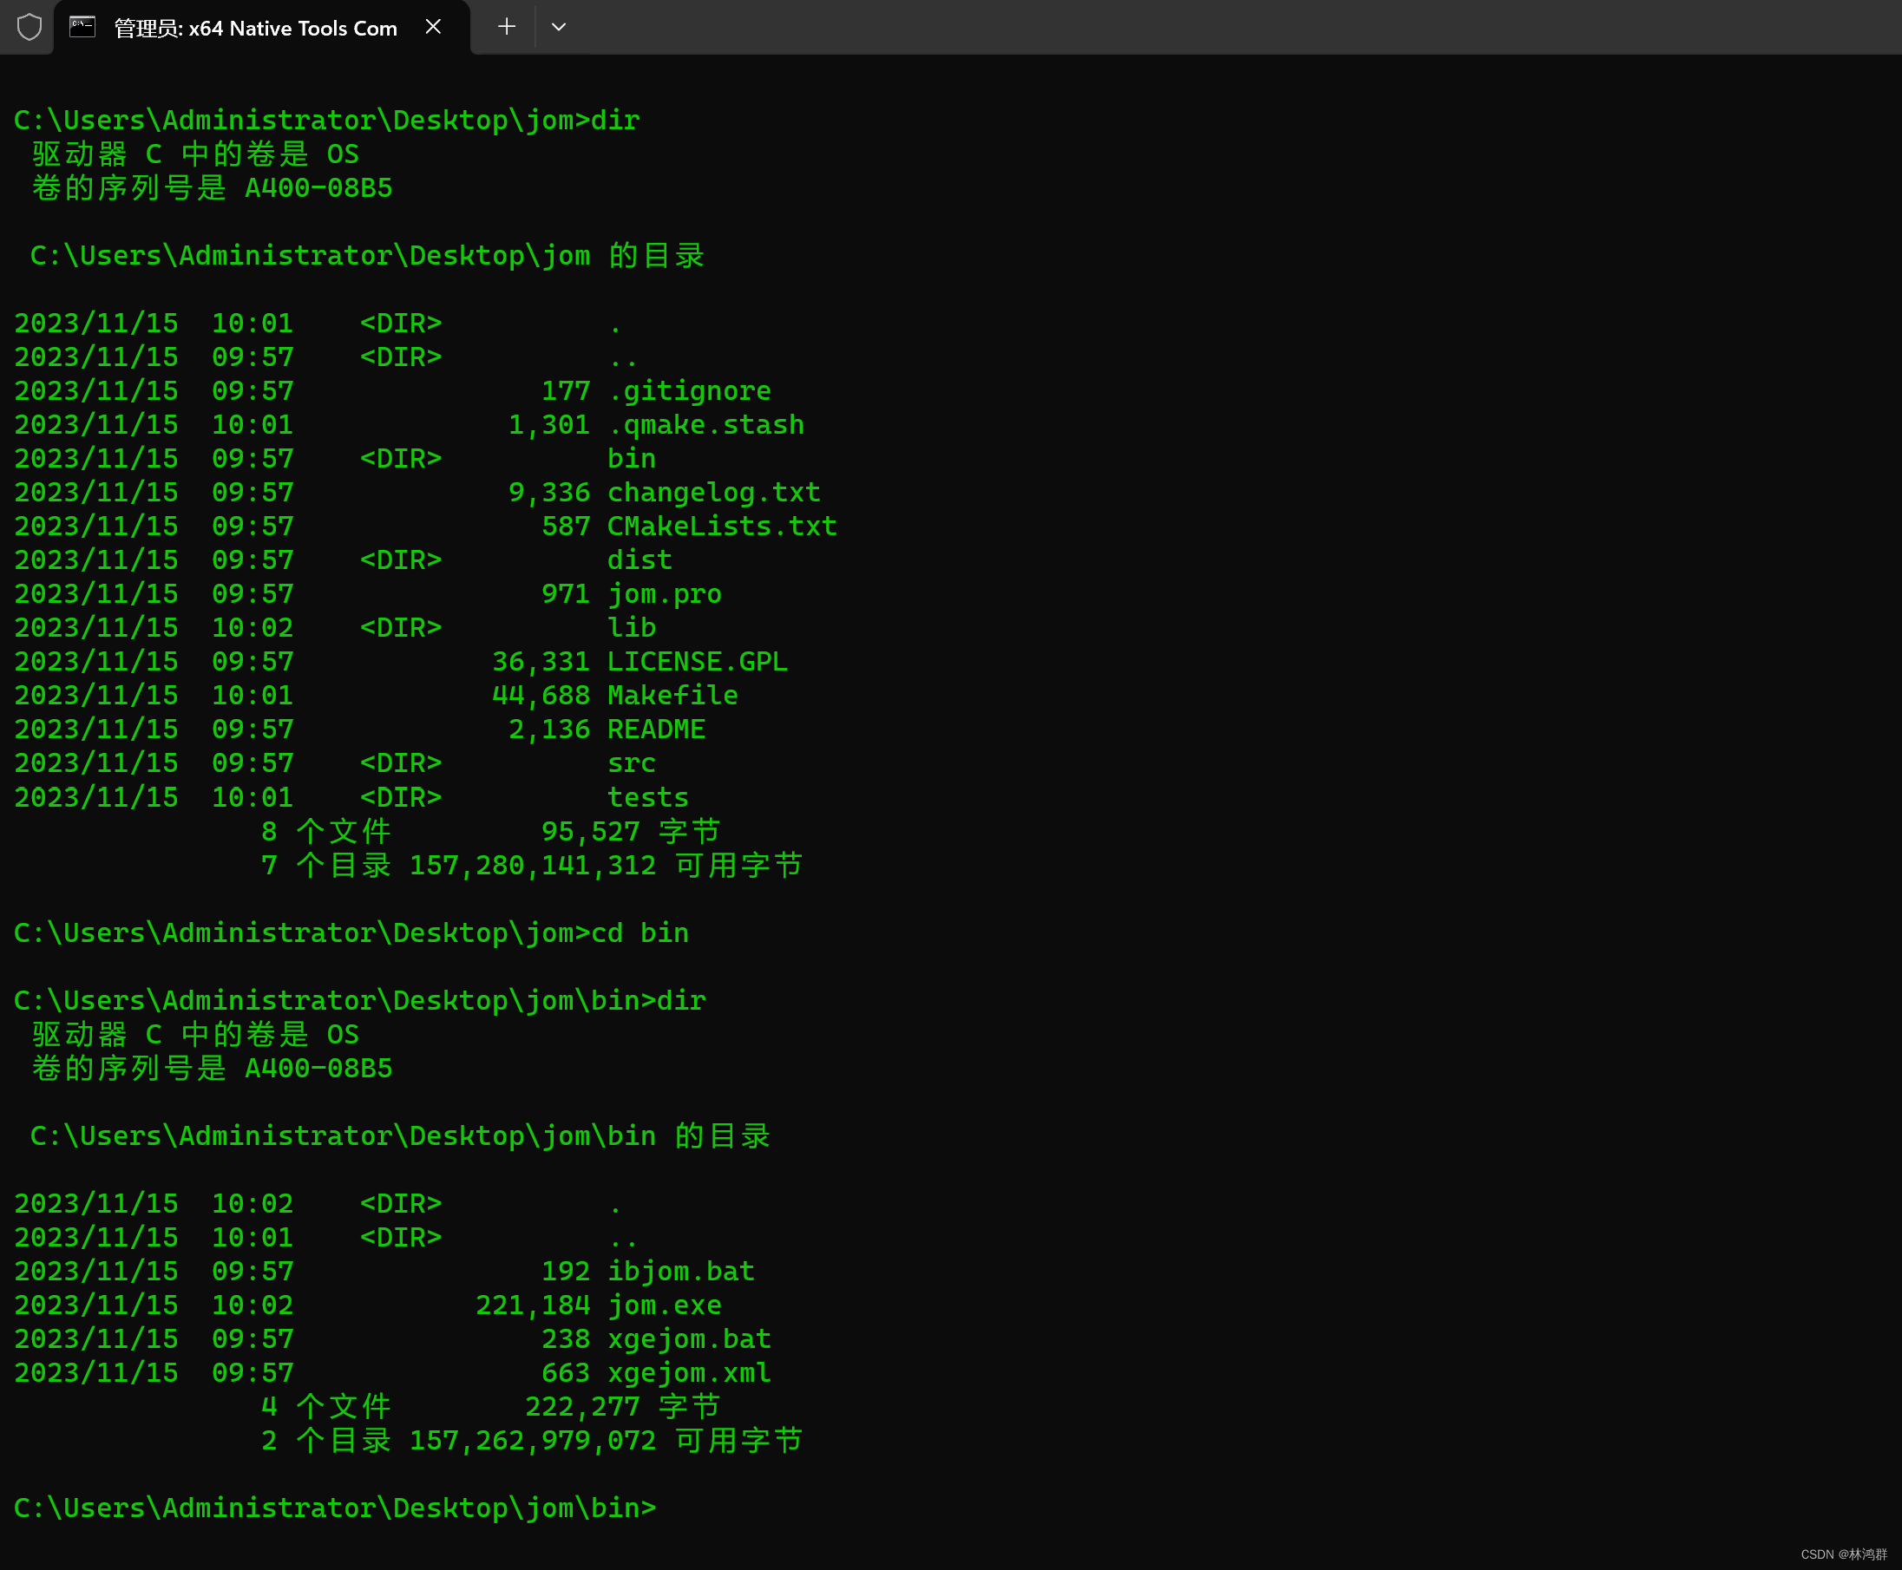Click the administrator shield icon

(29, 27)
